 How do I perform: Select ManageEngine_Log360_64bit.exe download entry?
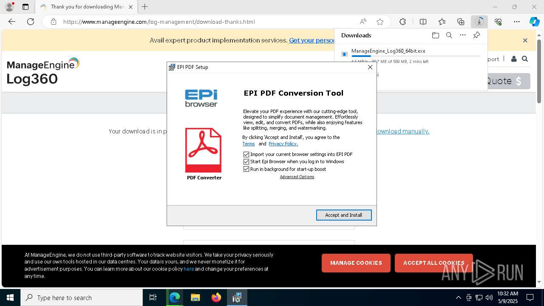(x=411, y=56)
